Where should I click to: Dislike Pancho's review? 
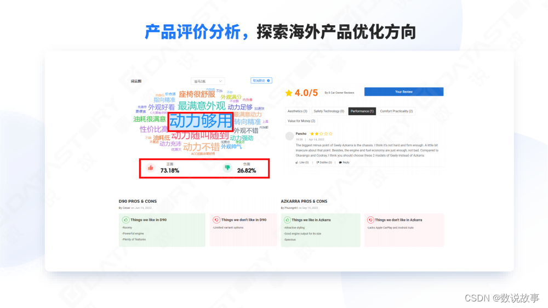tap(324, 163)
